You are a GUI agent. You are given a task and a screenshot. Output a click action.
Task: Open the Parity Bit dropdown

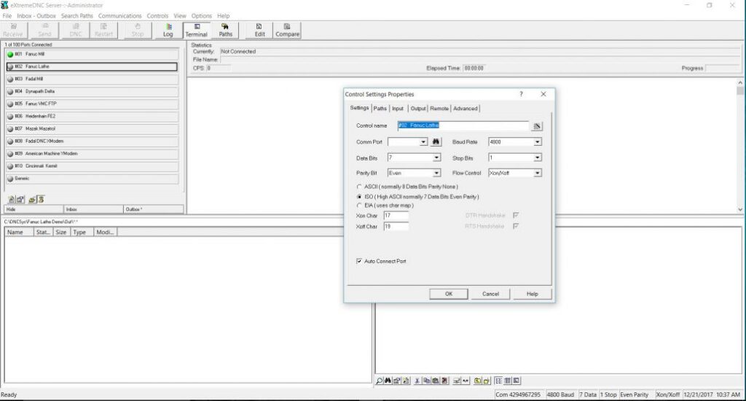[436, 173]
